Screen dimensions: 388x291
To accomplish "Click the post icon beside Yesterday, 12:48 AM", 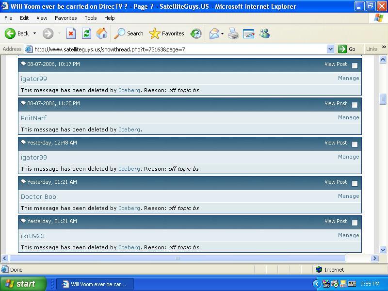I will coord(23,142).
